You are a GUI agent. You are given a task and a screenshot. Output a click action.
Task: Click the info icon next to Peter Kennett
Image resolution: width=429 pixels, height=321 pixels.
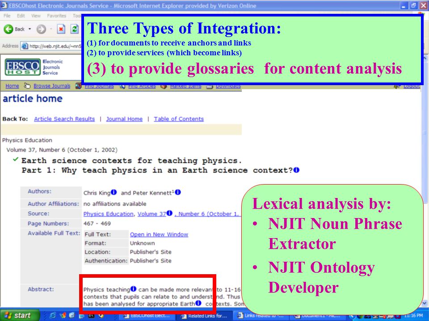click(178, 192)
